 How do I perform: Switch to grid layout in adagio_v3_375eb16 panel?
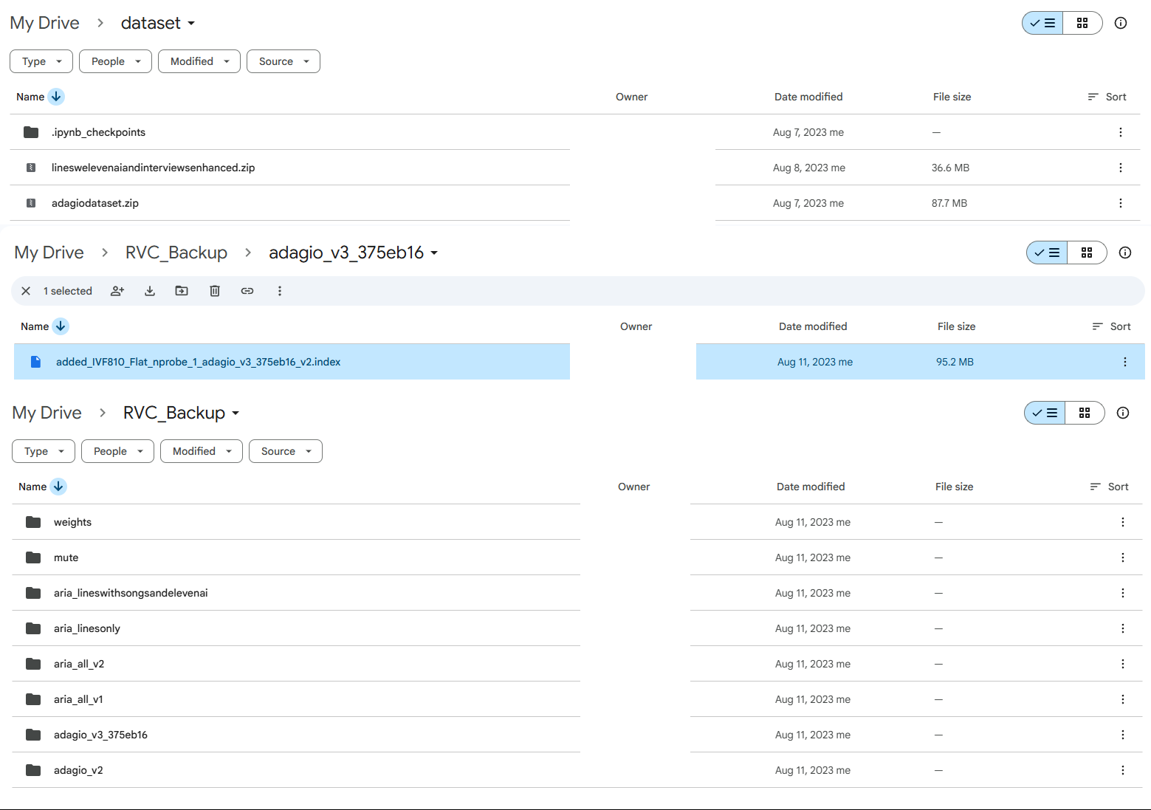[1087, 253]
